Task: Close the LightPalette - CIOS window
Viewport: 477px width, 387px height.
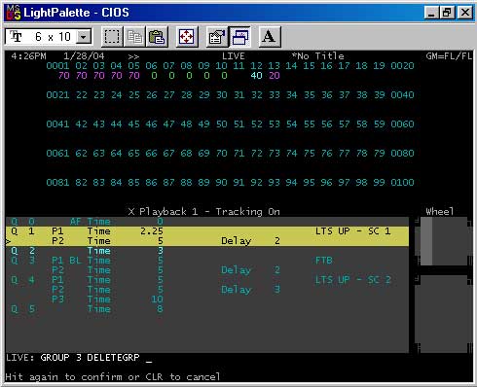Action: click(464, 13)
